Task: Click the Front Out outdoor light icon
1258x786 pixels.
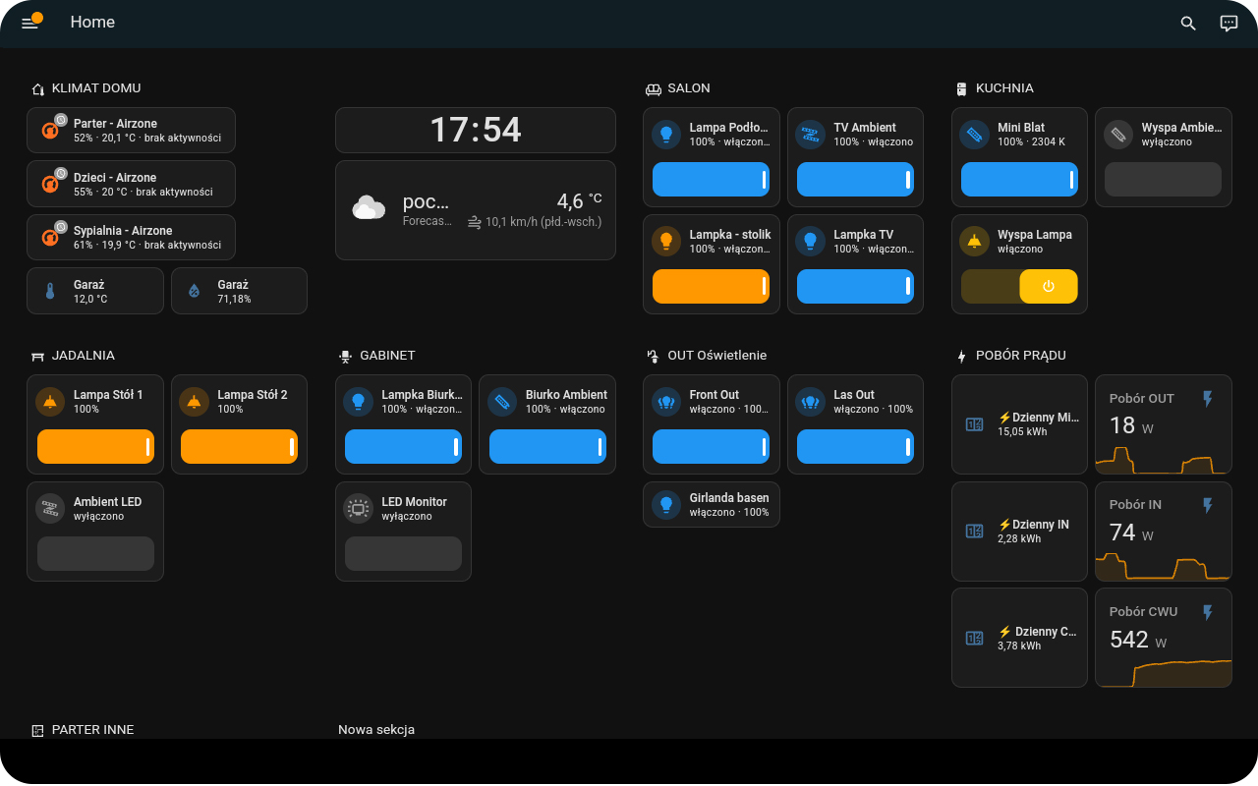Action: coord(666,401)
